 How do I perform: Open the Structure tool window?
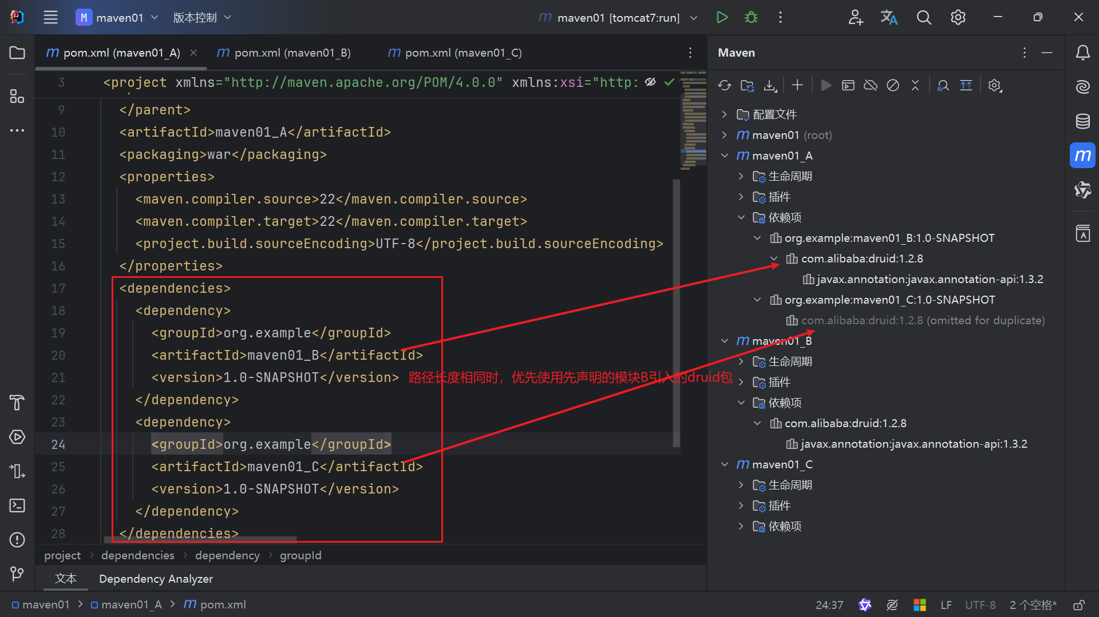point(17,96)
